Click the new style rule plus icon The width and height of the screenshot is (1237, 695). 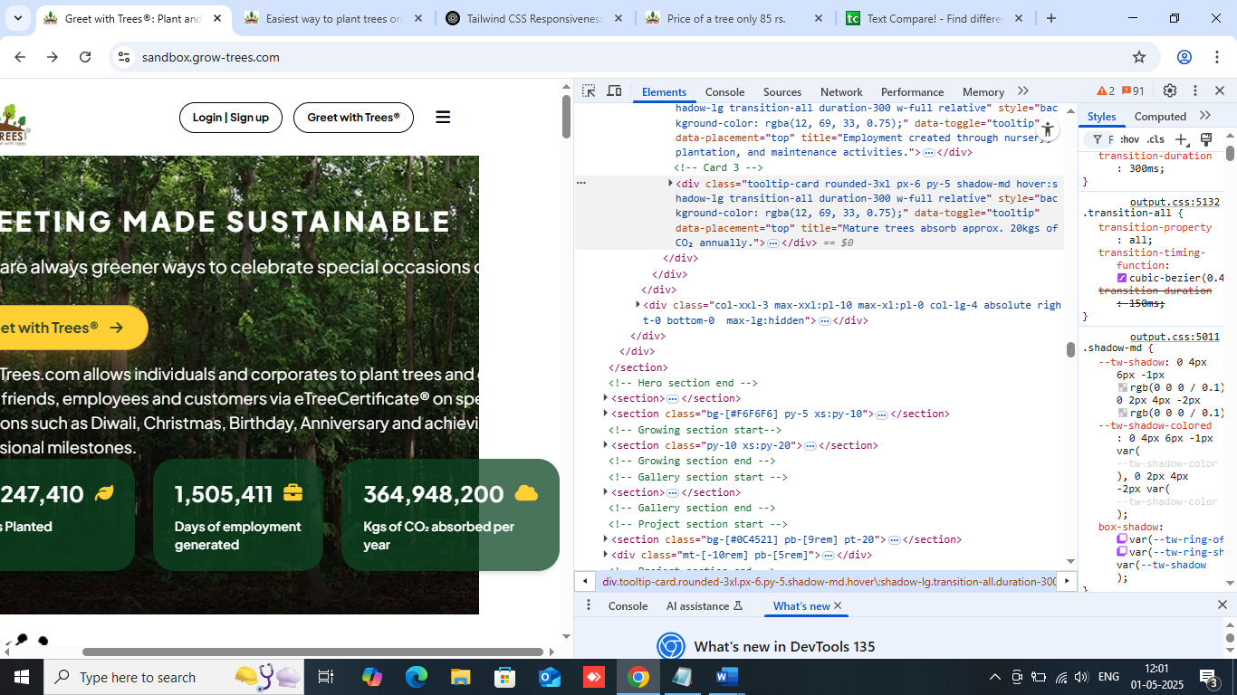(x=1181, y=139)
